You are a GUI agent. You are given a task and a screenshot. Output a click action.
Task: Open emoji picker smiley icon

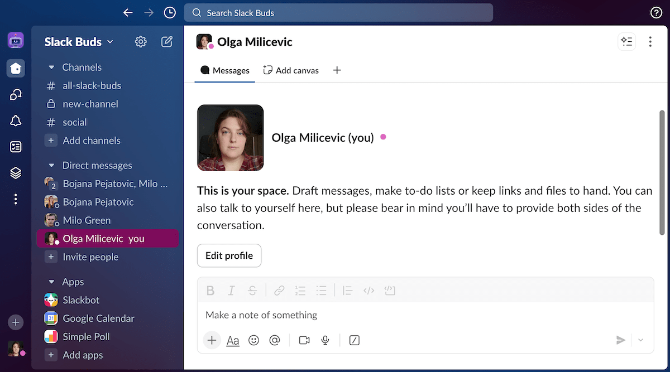click(x=253, y=340)
